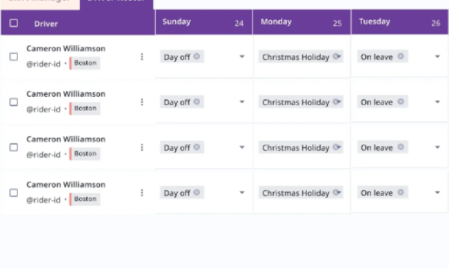449x268 pixels.
Task: Expand the Monday dropdown in the second row
Action: click(x=339, y=103)
